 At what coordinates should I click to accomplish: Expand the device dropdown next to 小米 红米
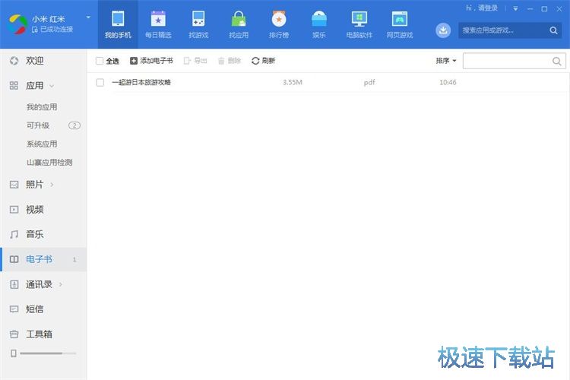[88, 17]
